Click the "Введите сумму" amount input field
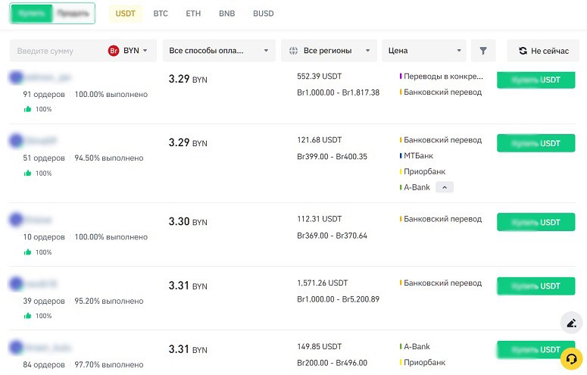This screenshot has height=375, width=587. 57,51
